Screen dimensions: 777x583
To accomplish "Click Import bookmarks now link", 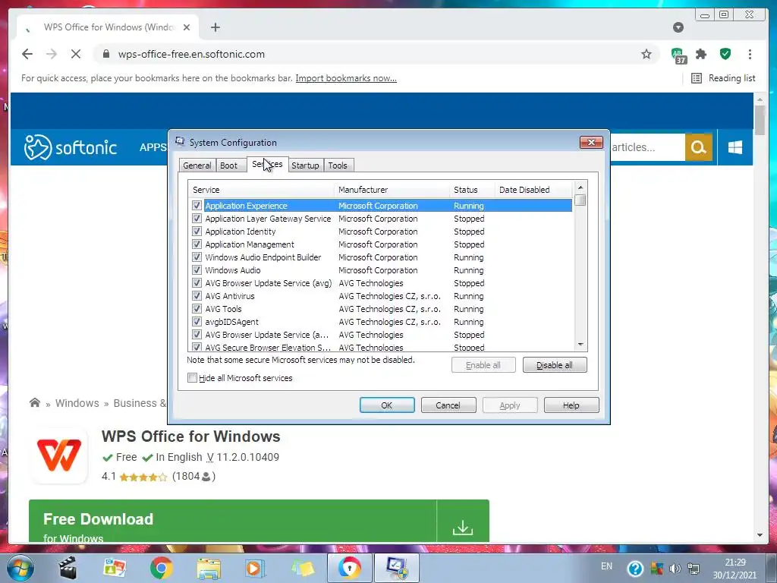I will pyautogui.click(x=346, y=78).
